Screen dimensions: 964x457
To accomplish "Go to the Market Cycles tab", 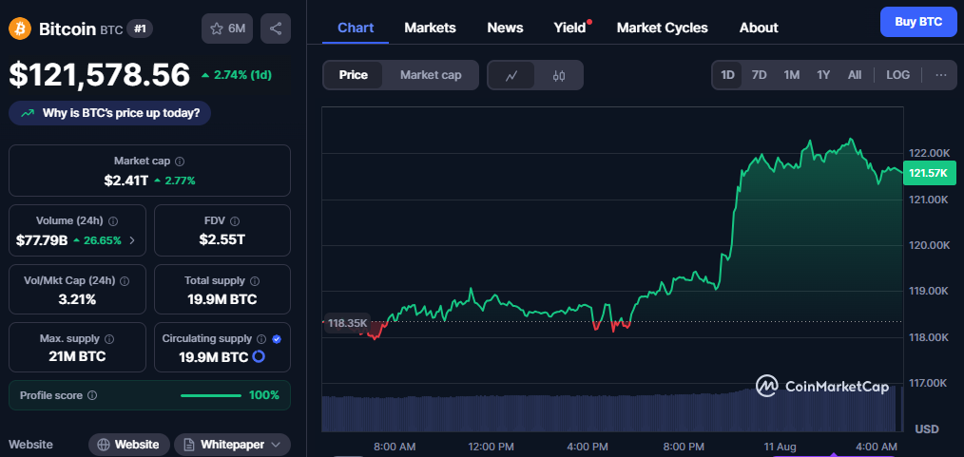I will (x=662, y=28).
